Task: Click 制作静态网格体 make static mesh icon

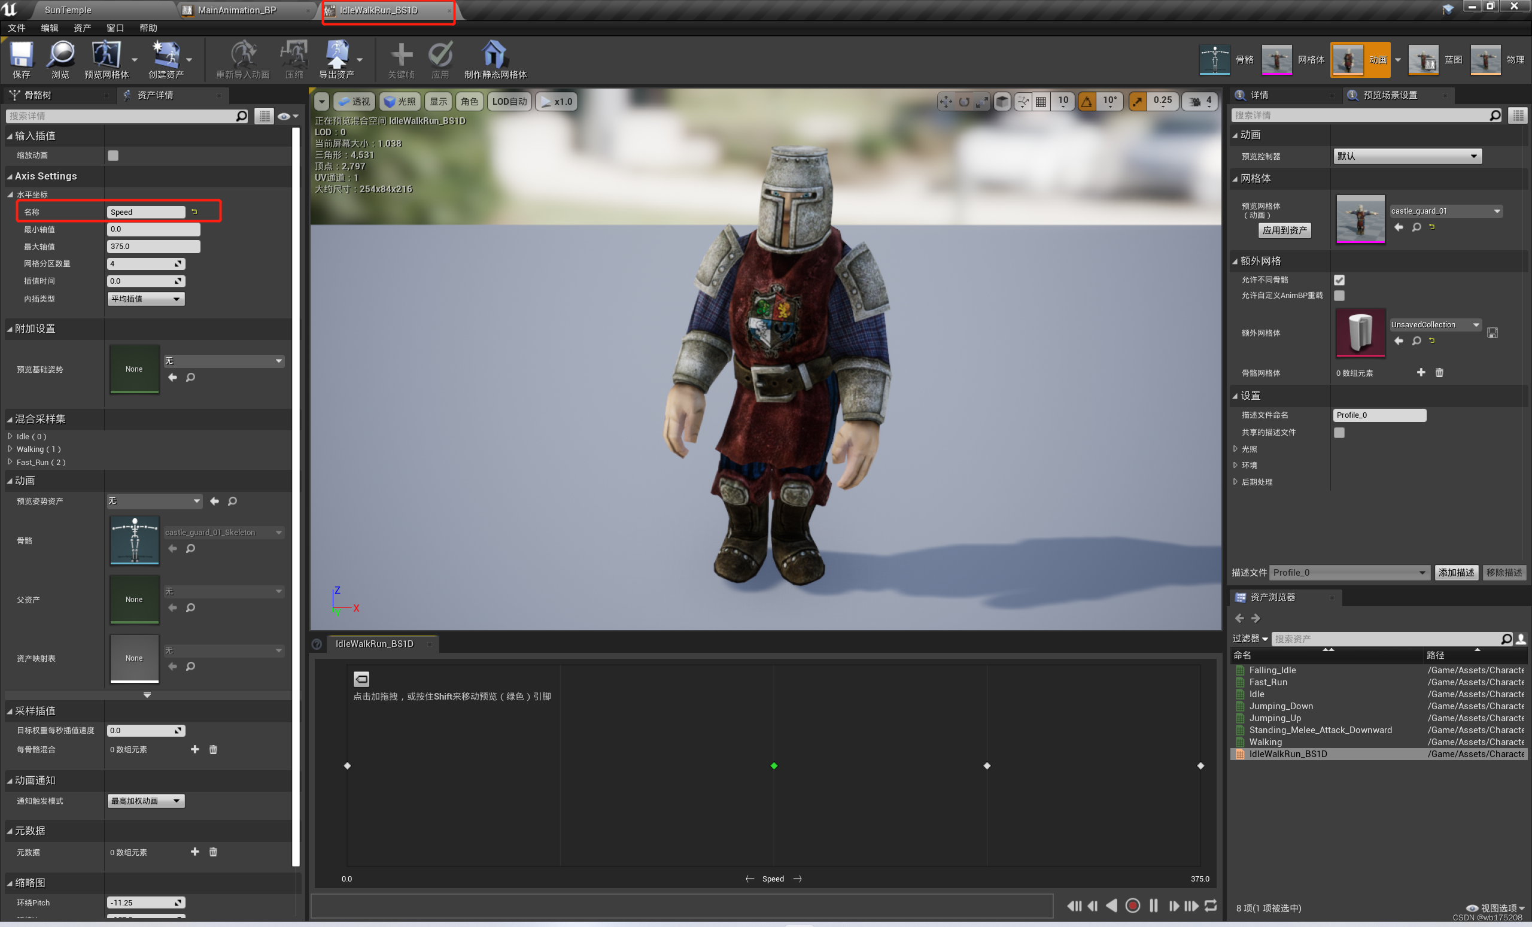Action: (495, 60)
